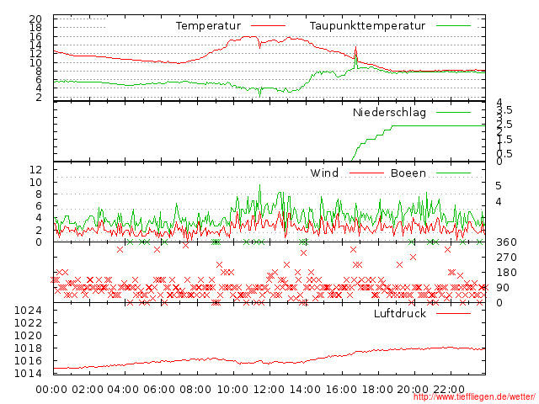Select the 18:00 time axis label

(378, 390)
